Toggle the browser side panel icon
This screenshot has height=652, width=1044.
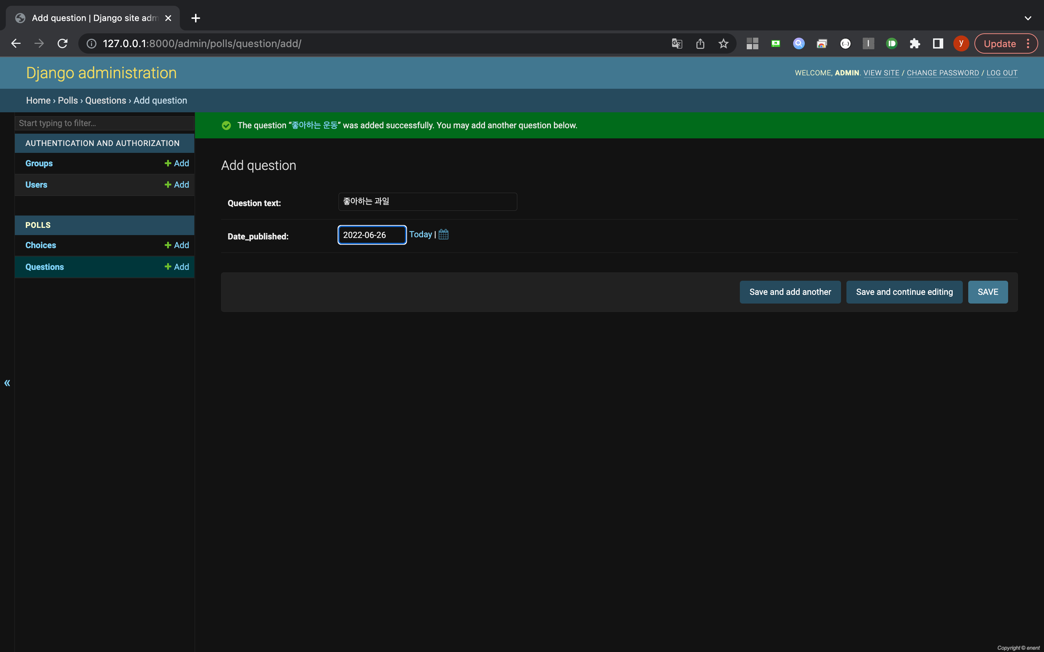[x=937, y=43]
